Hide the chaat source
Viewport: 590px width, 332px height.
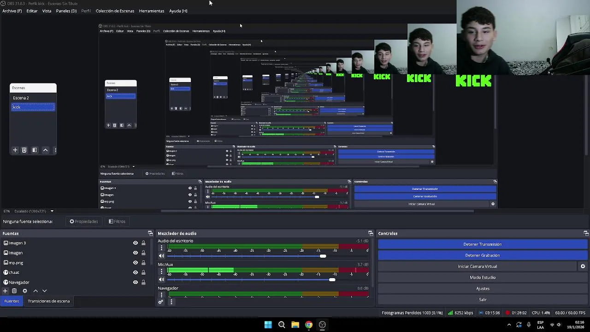pos(136,273)
